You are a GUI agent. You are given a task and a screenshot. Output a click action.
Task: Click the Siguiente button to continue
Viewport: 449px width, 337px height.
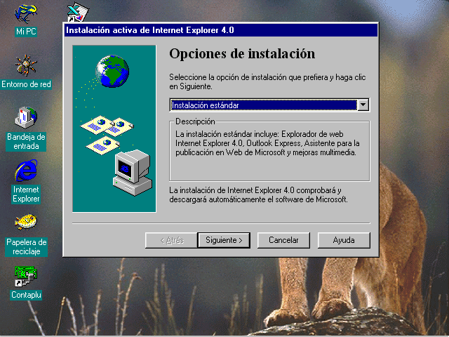[224, 240]
